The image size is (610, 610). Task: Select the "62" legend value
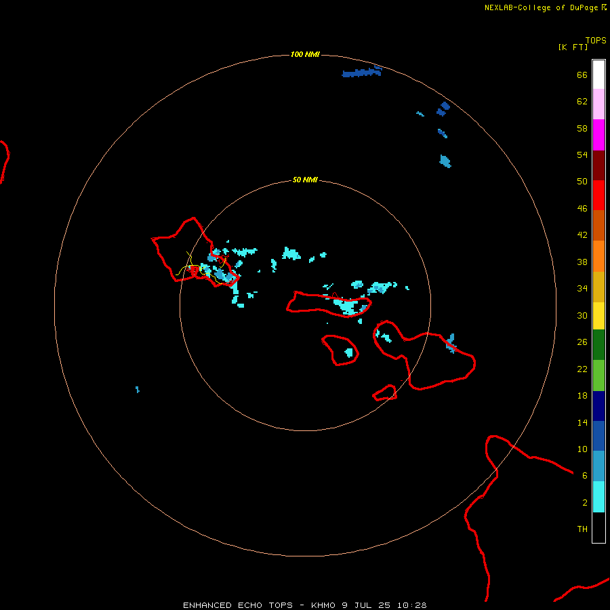(x=582, y=102)
